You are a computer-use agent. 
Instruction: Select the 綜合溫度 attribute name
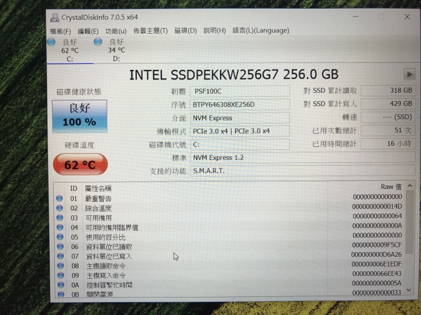98,208
